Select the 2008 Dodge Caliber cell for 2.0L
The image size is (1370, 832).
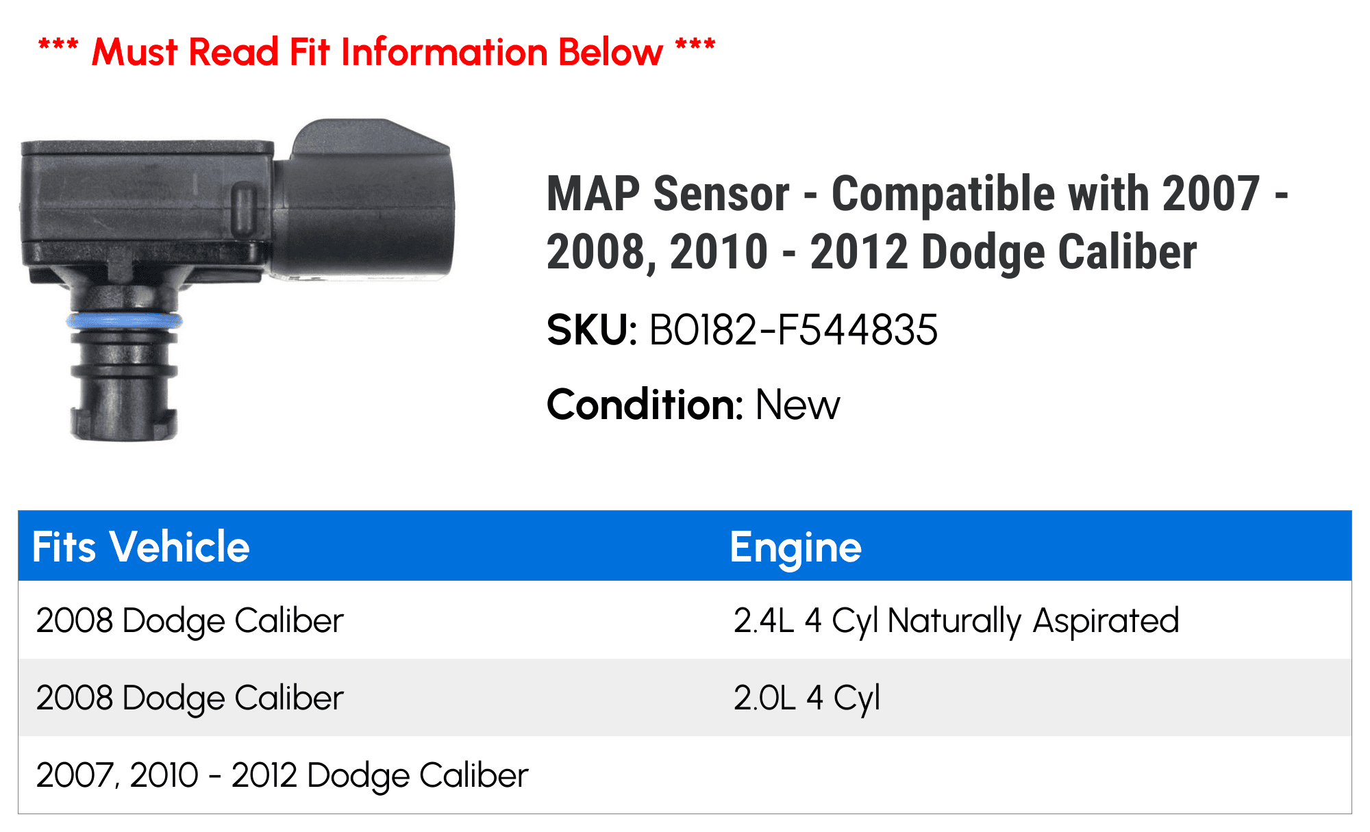pos(190,698)
